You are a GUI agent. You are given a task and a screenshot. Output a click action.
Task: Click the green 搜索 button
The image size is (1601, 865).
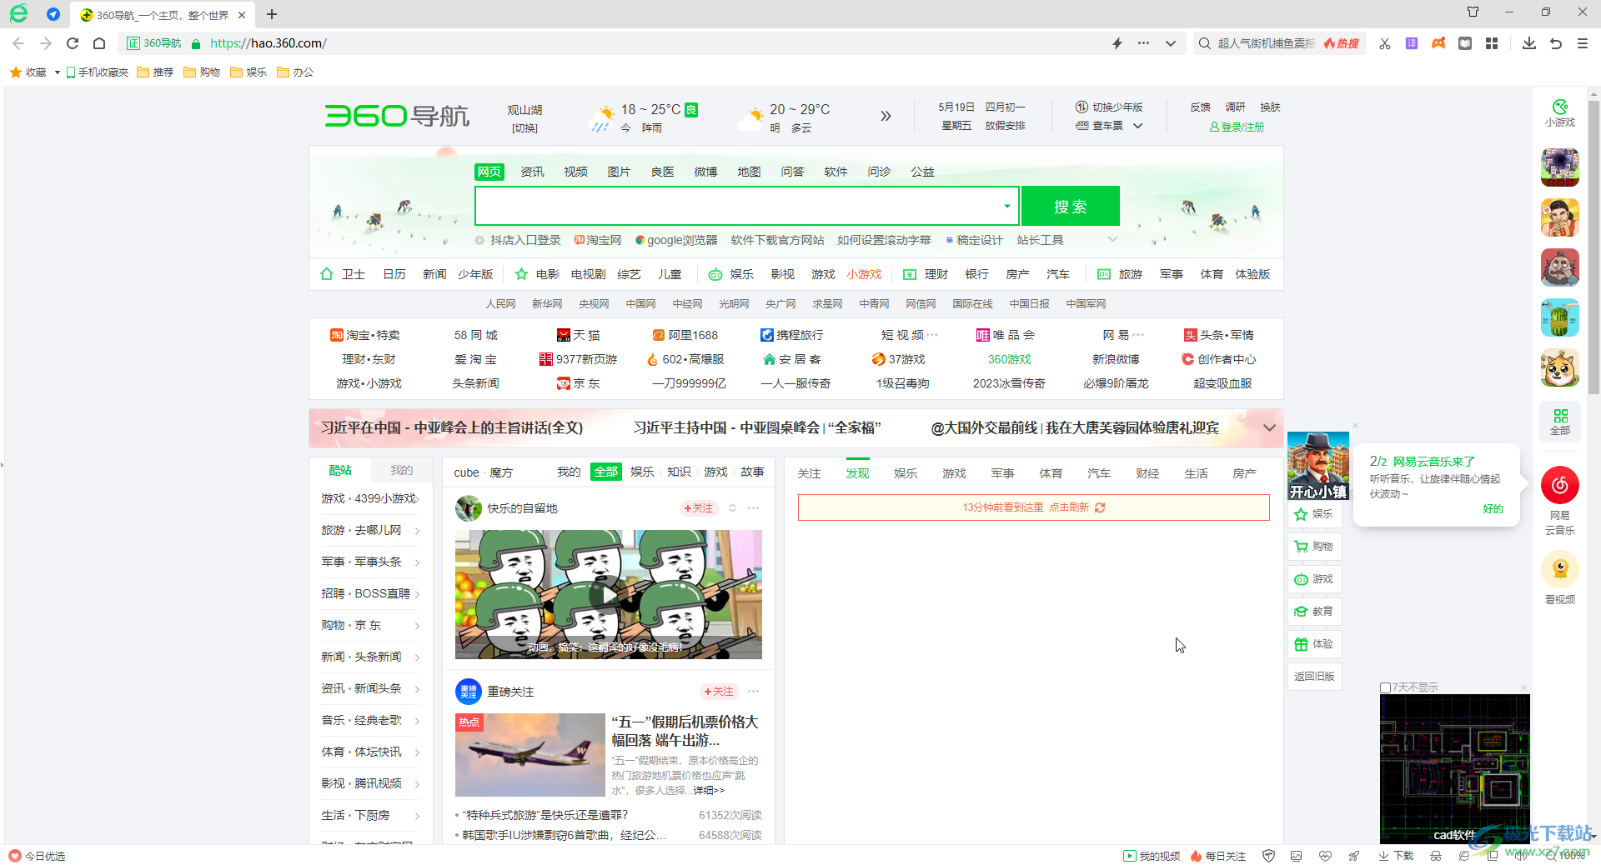tap(1070, 206)
